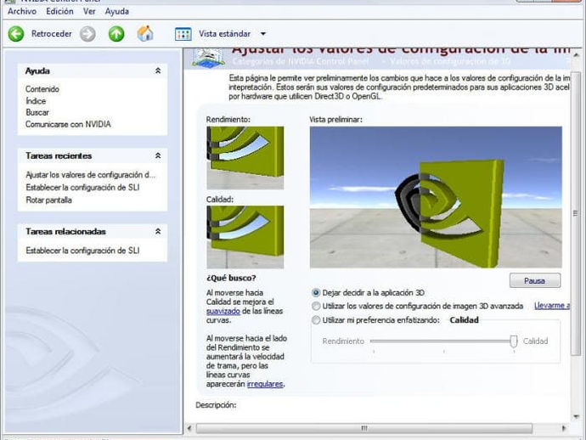Click the vertical scrollbar down arrow

pos(577,416)
